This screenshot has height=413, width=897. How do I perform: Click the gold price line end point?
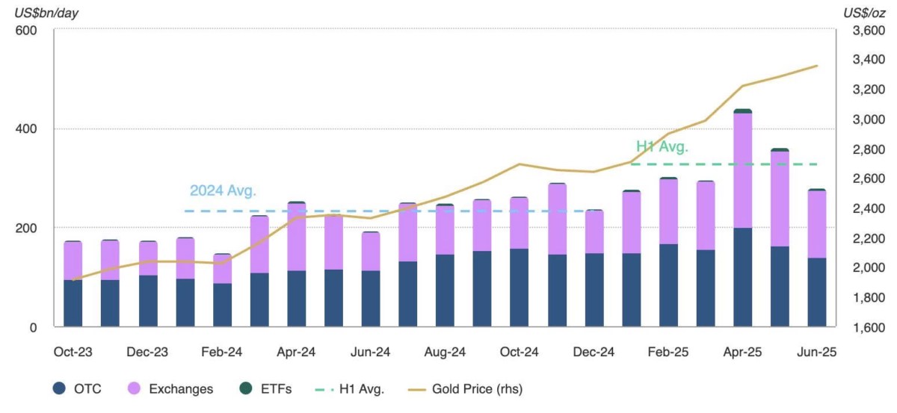817,66
